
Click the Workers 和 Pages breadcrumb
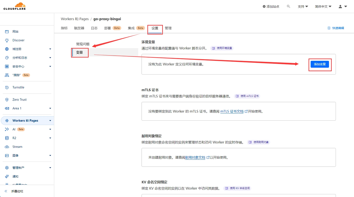point(75,19)
